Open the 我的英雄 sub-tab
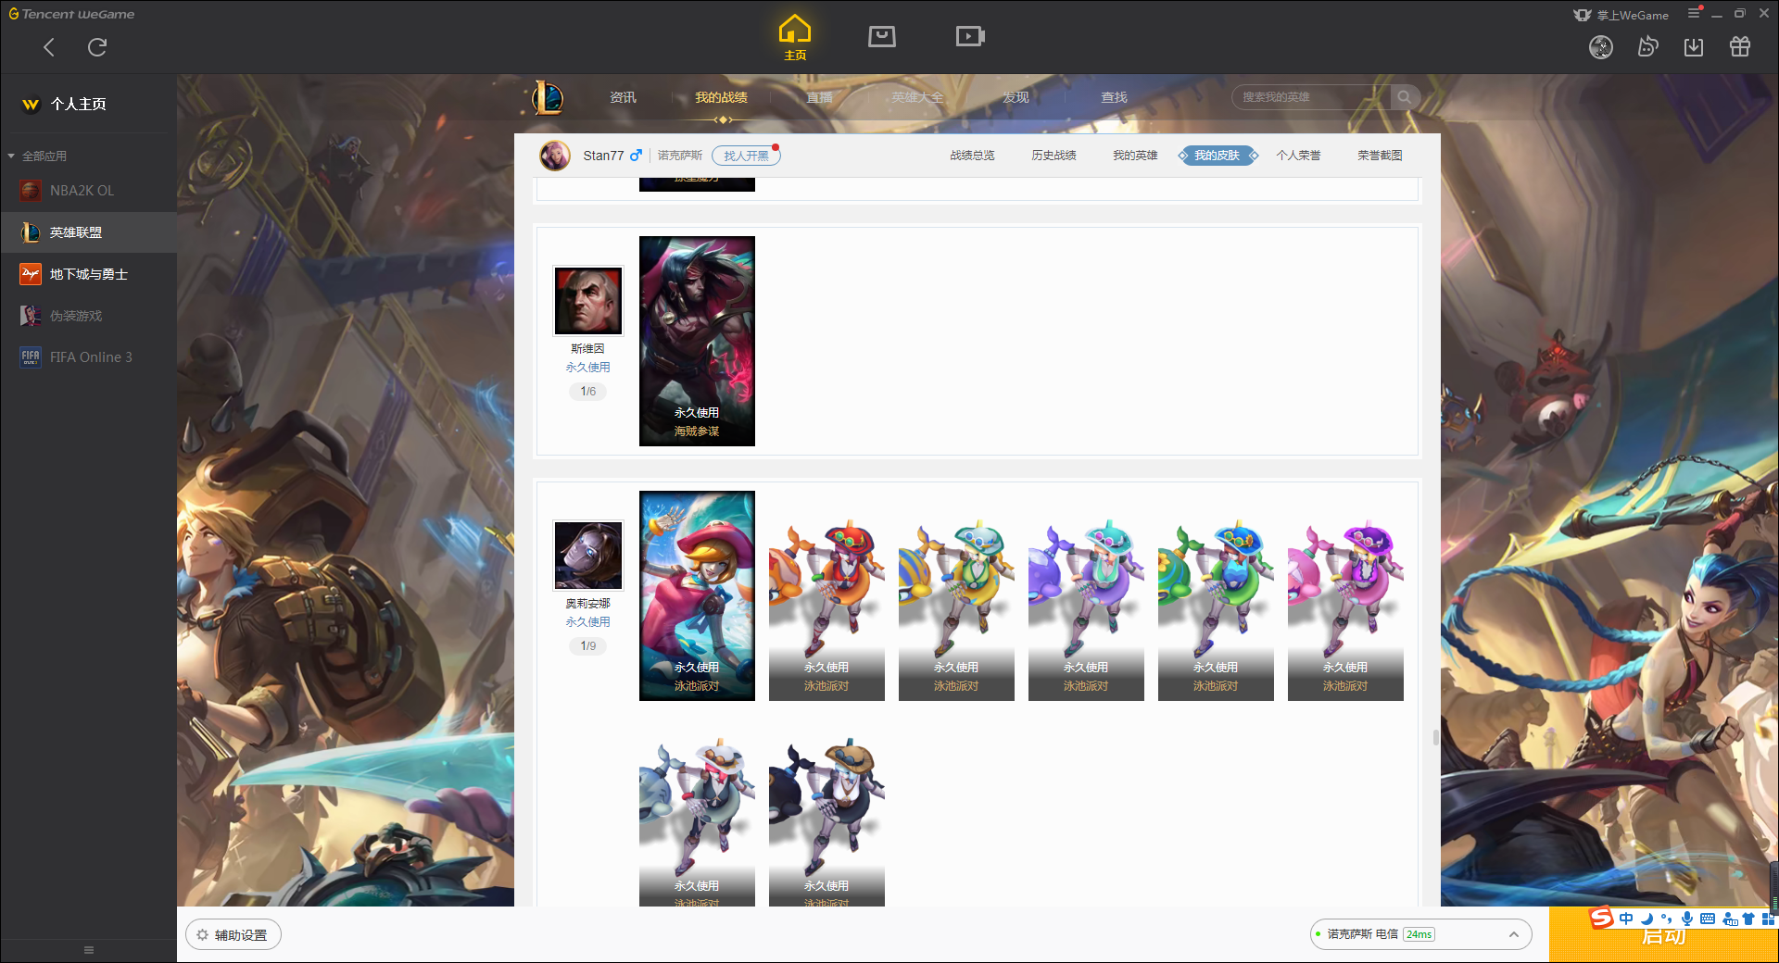This screenshot has width=1779, height=963. pyautogui.click(x=1135, y=156)
